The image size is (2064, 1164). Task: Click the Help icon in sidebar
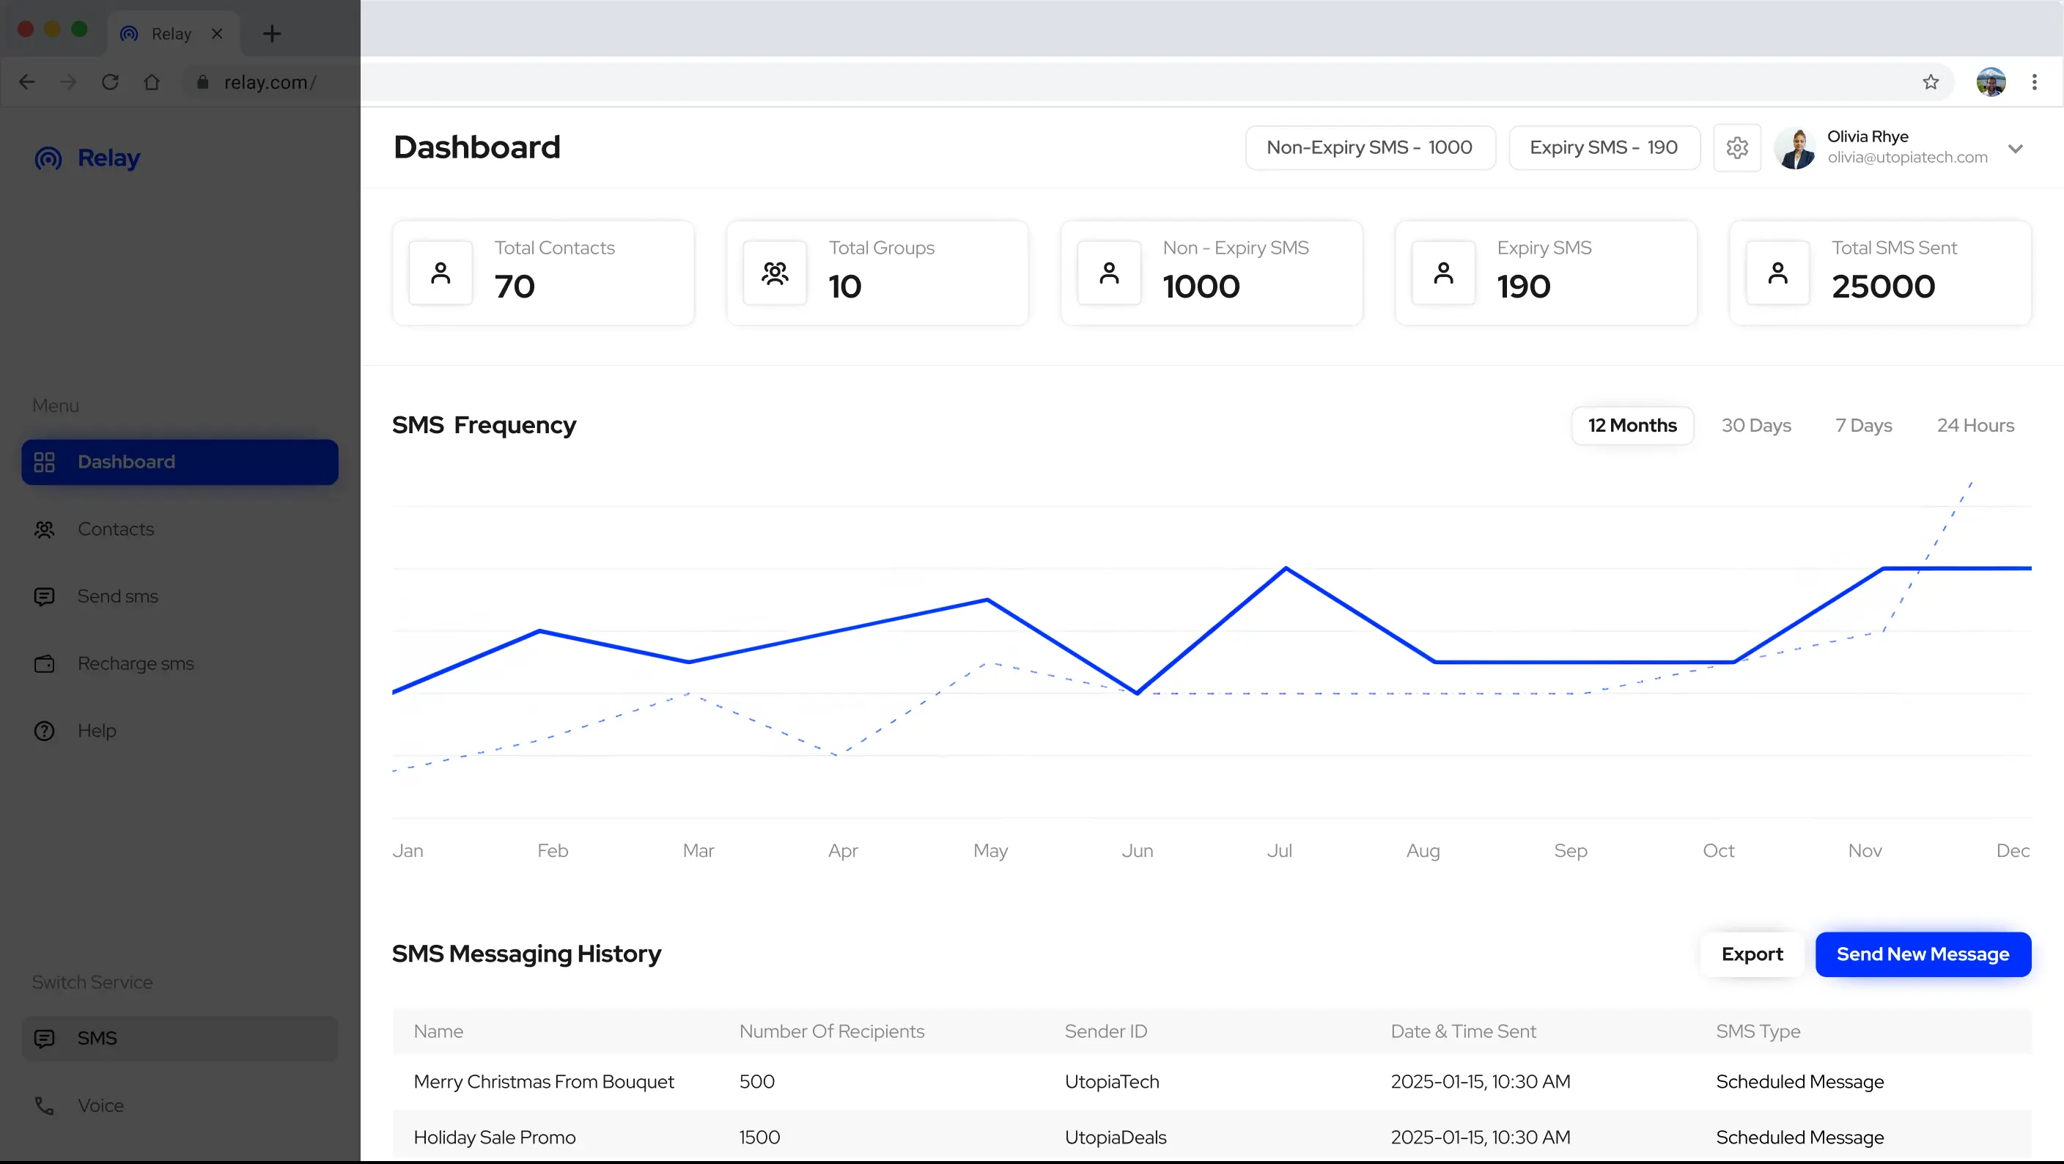(x=44, y=730)
